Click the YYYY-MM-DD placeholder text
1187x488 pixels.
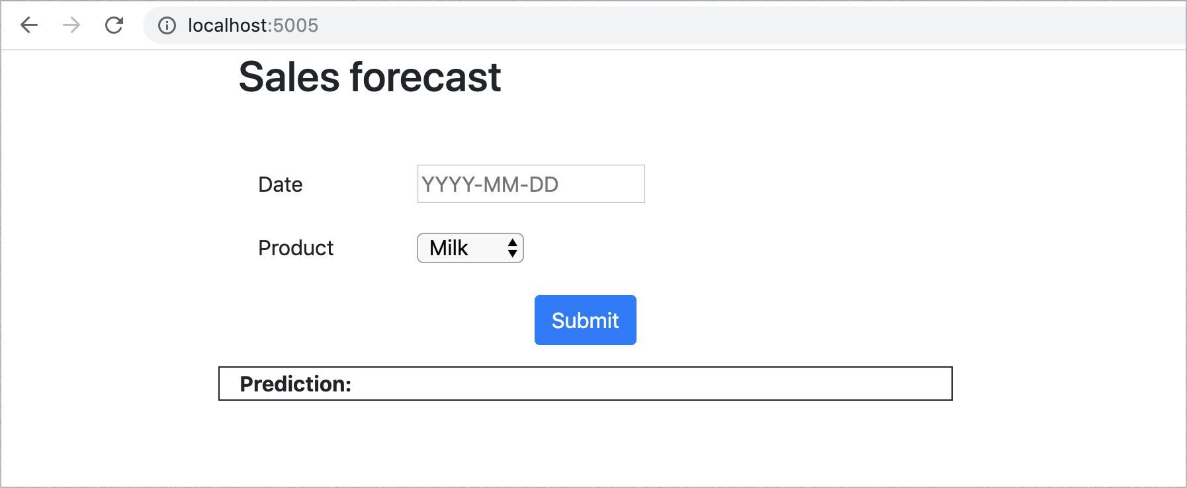point(490,184)
